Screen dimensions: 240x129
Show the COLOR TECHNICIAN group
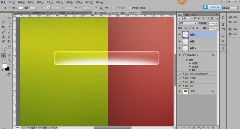pos(179,74)
